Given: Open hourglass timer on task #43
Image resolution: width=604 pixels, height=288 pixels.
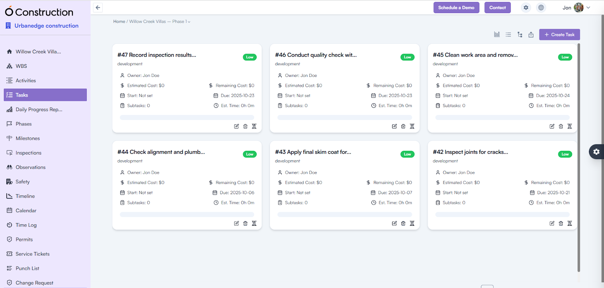Looking at the screenshot, I should coord(412,223).
